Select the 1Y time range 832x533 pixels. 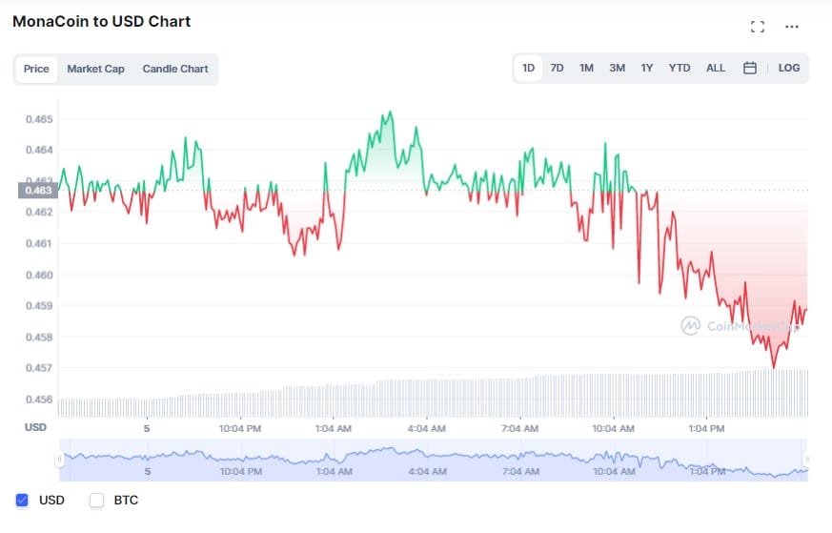coord(647,68)
